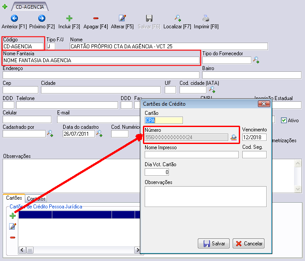This screenshot has height=261, width=305.
Task: Click the Imprimir [F8] printer icon
Action: click(x=206, y=18)
